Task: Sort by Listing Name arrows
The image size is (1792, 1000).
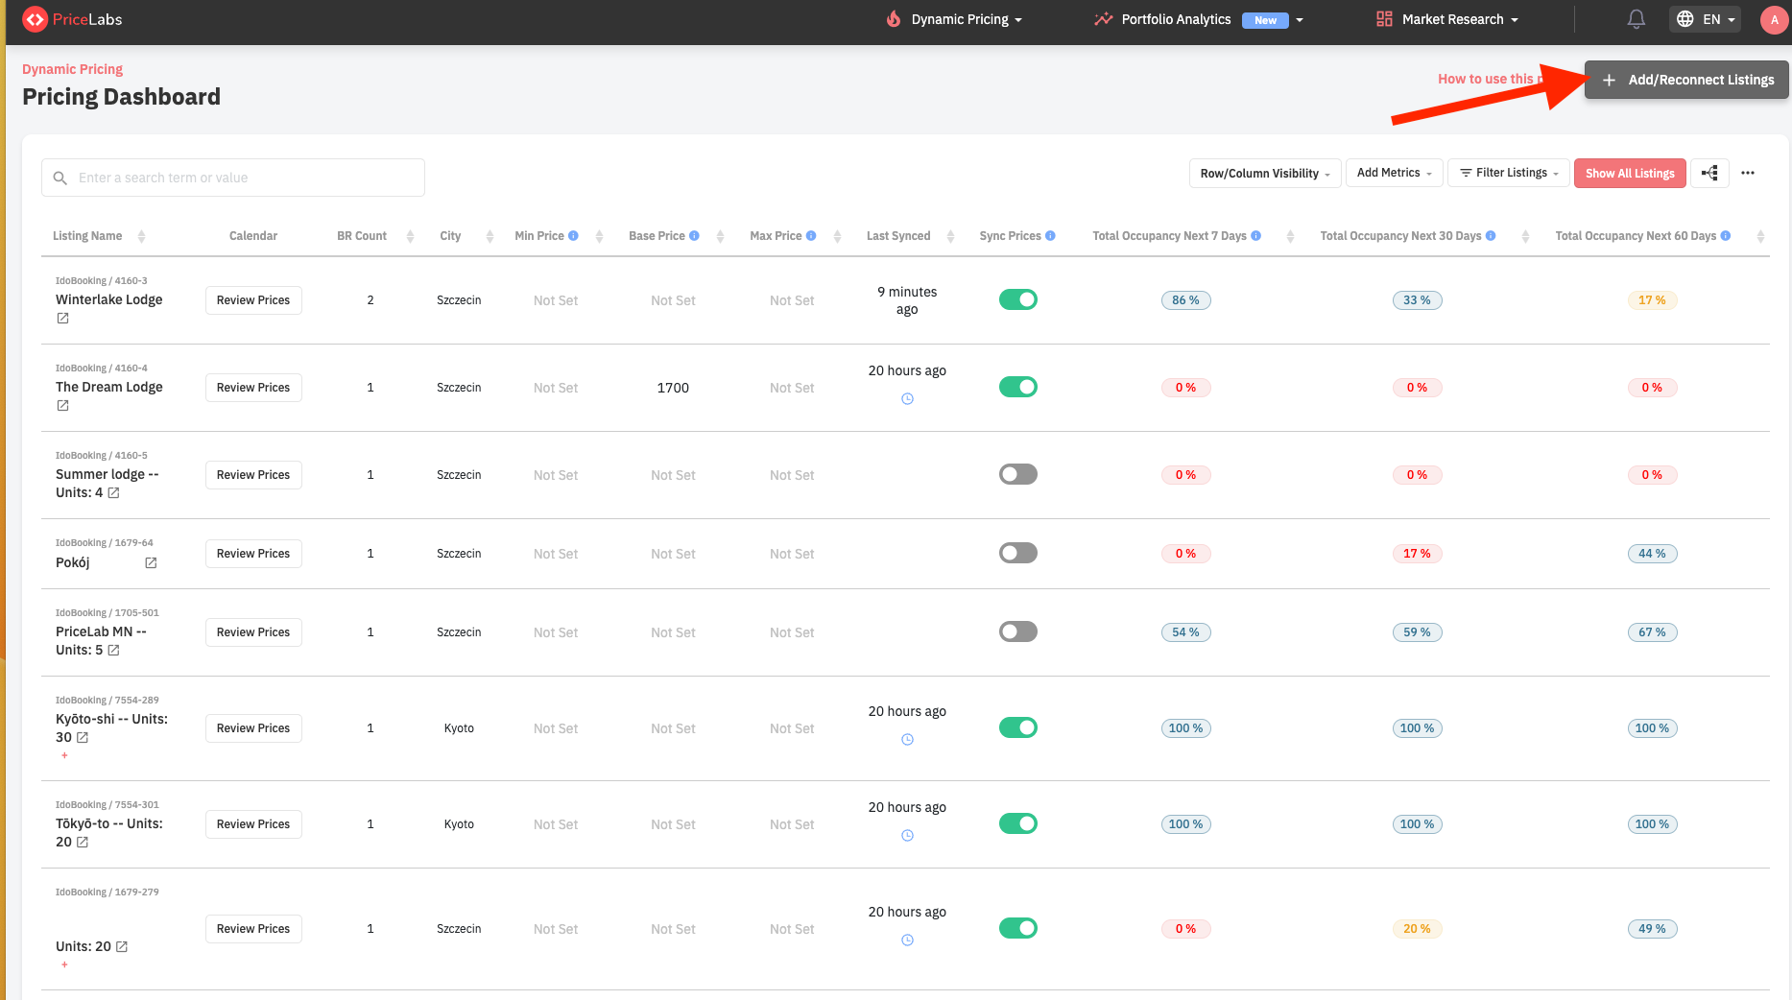Action: click(x=141, y=236)
